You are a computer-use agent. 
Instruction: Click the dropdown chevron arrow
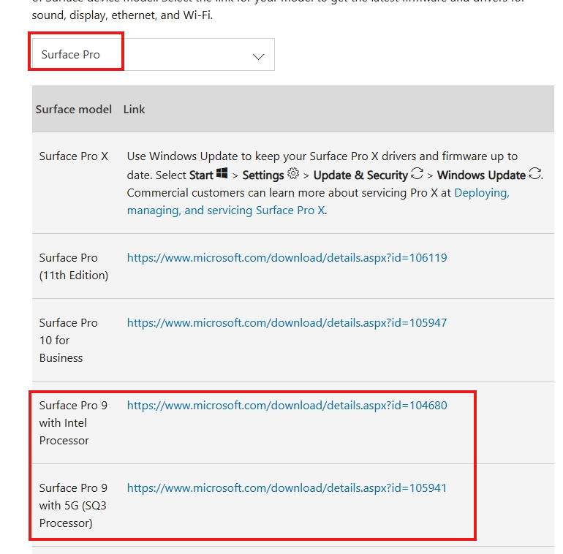[258, 57]
